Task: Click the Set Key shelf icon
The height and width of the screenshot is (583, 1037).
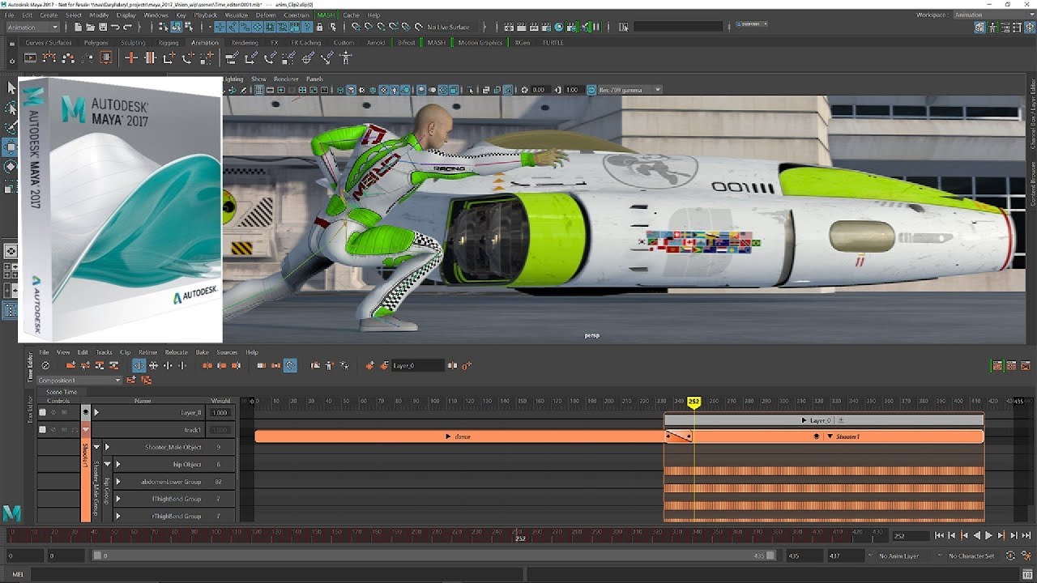Action: pyautogui.click(x=131, y=57)
